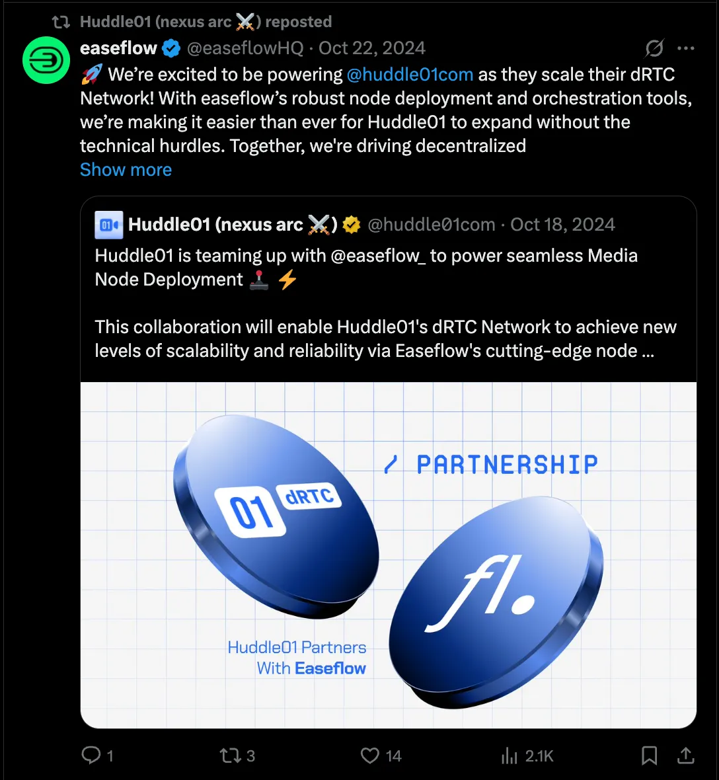This screenshot has height=780, width=719.
Task: Click the reply speech bubble icon
Action: click(91, 755)
